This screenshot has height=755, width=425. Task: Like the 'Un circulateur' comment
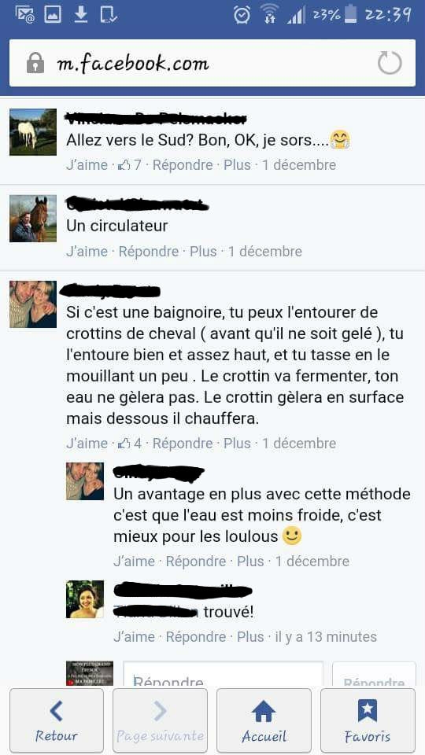click(87, 252)
